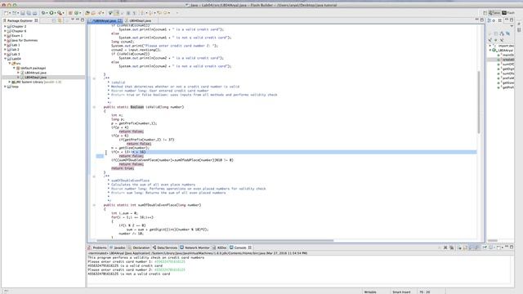
Task: Open dropdown arrow next to New icon
Action: coord(10,13)
